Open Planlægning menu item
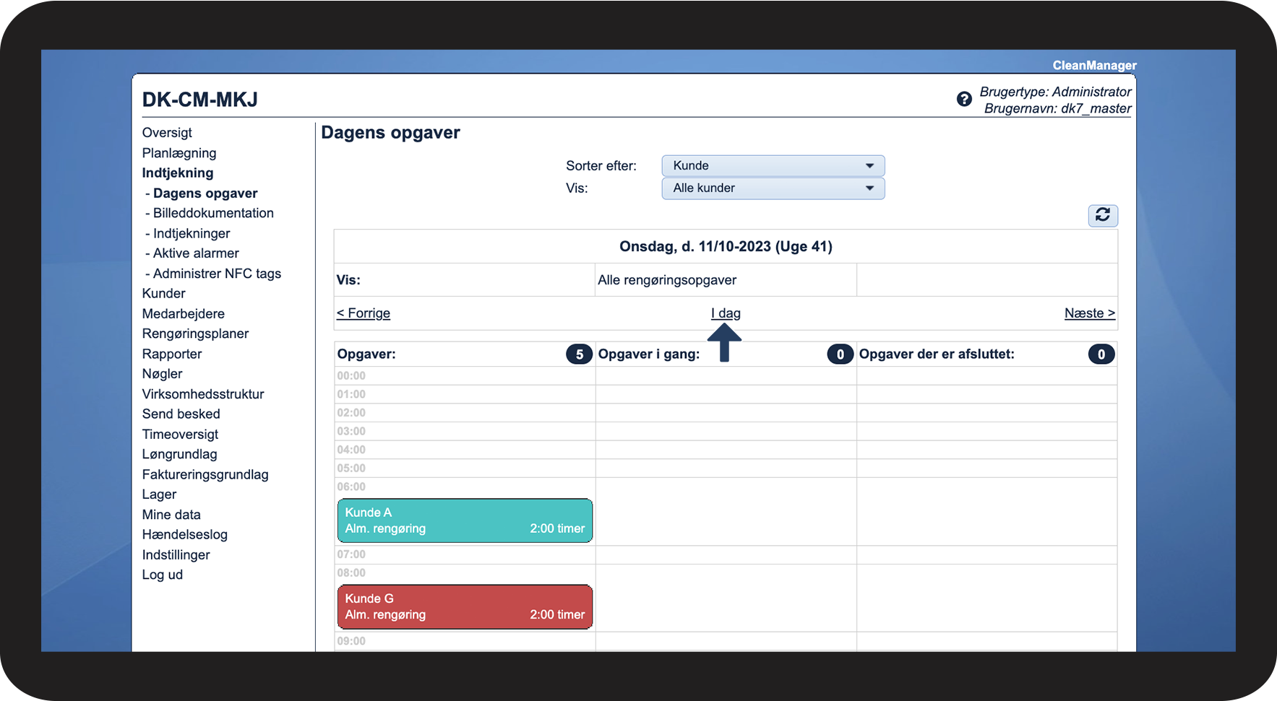The width and height of the screenshot is (1277, 701). point(179,153)
